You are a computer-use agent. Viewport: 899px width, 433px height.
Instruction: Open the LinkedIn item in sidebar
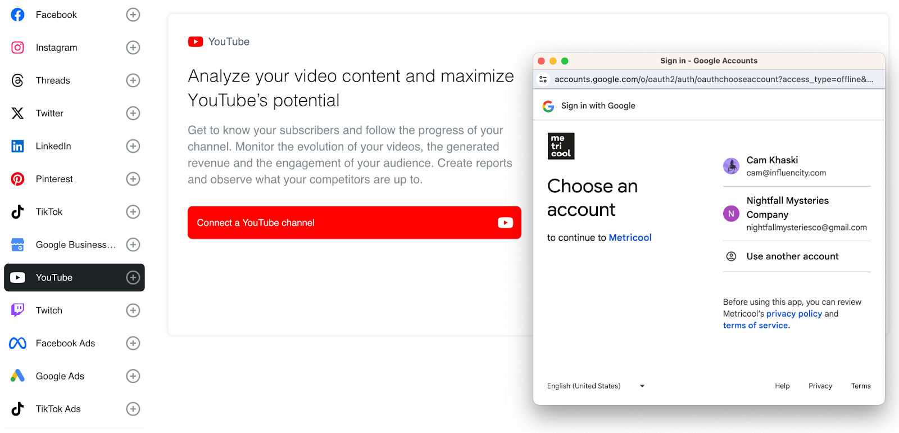coord(74,146)
